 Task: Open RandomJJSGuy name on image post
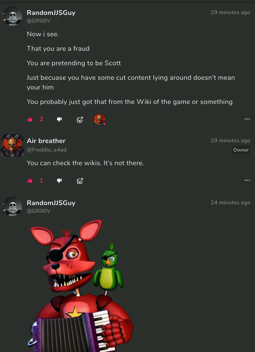click(x=51, y=203)
